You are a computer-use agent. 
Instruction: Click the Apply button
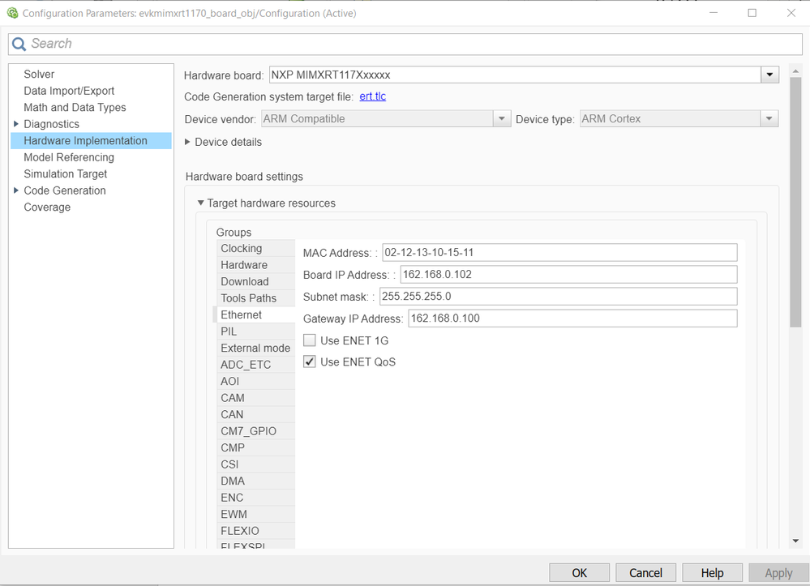point(778,572)
